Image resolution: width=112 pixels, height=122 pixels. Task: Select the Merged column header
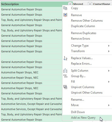[x=78, y=4]
